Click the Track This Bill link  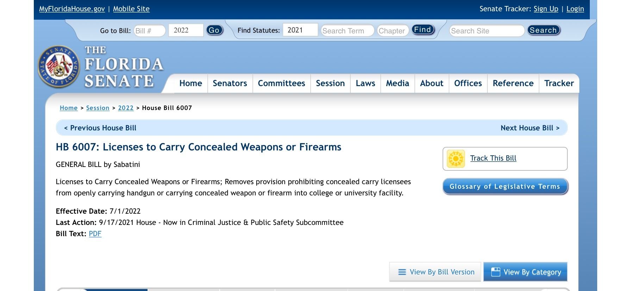pos(493,158)
